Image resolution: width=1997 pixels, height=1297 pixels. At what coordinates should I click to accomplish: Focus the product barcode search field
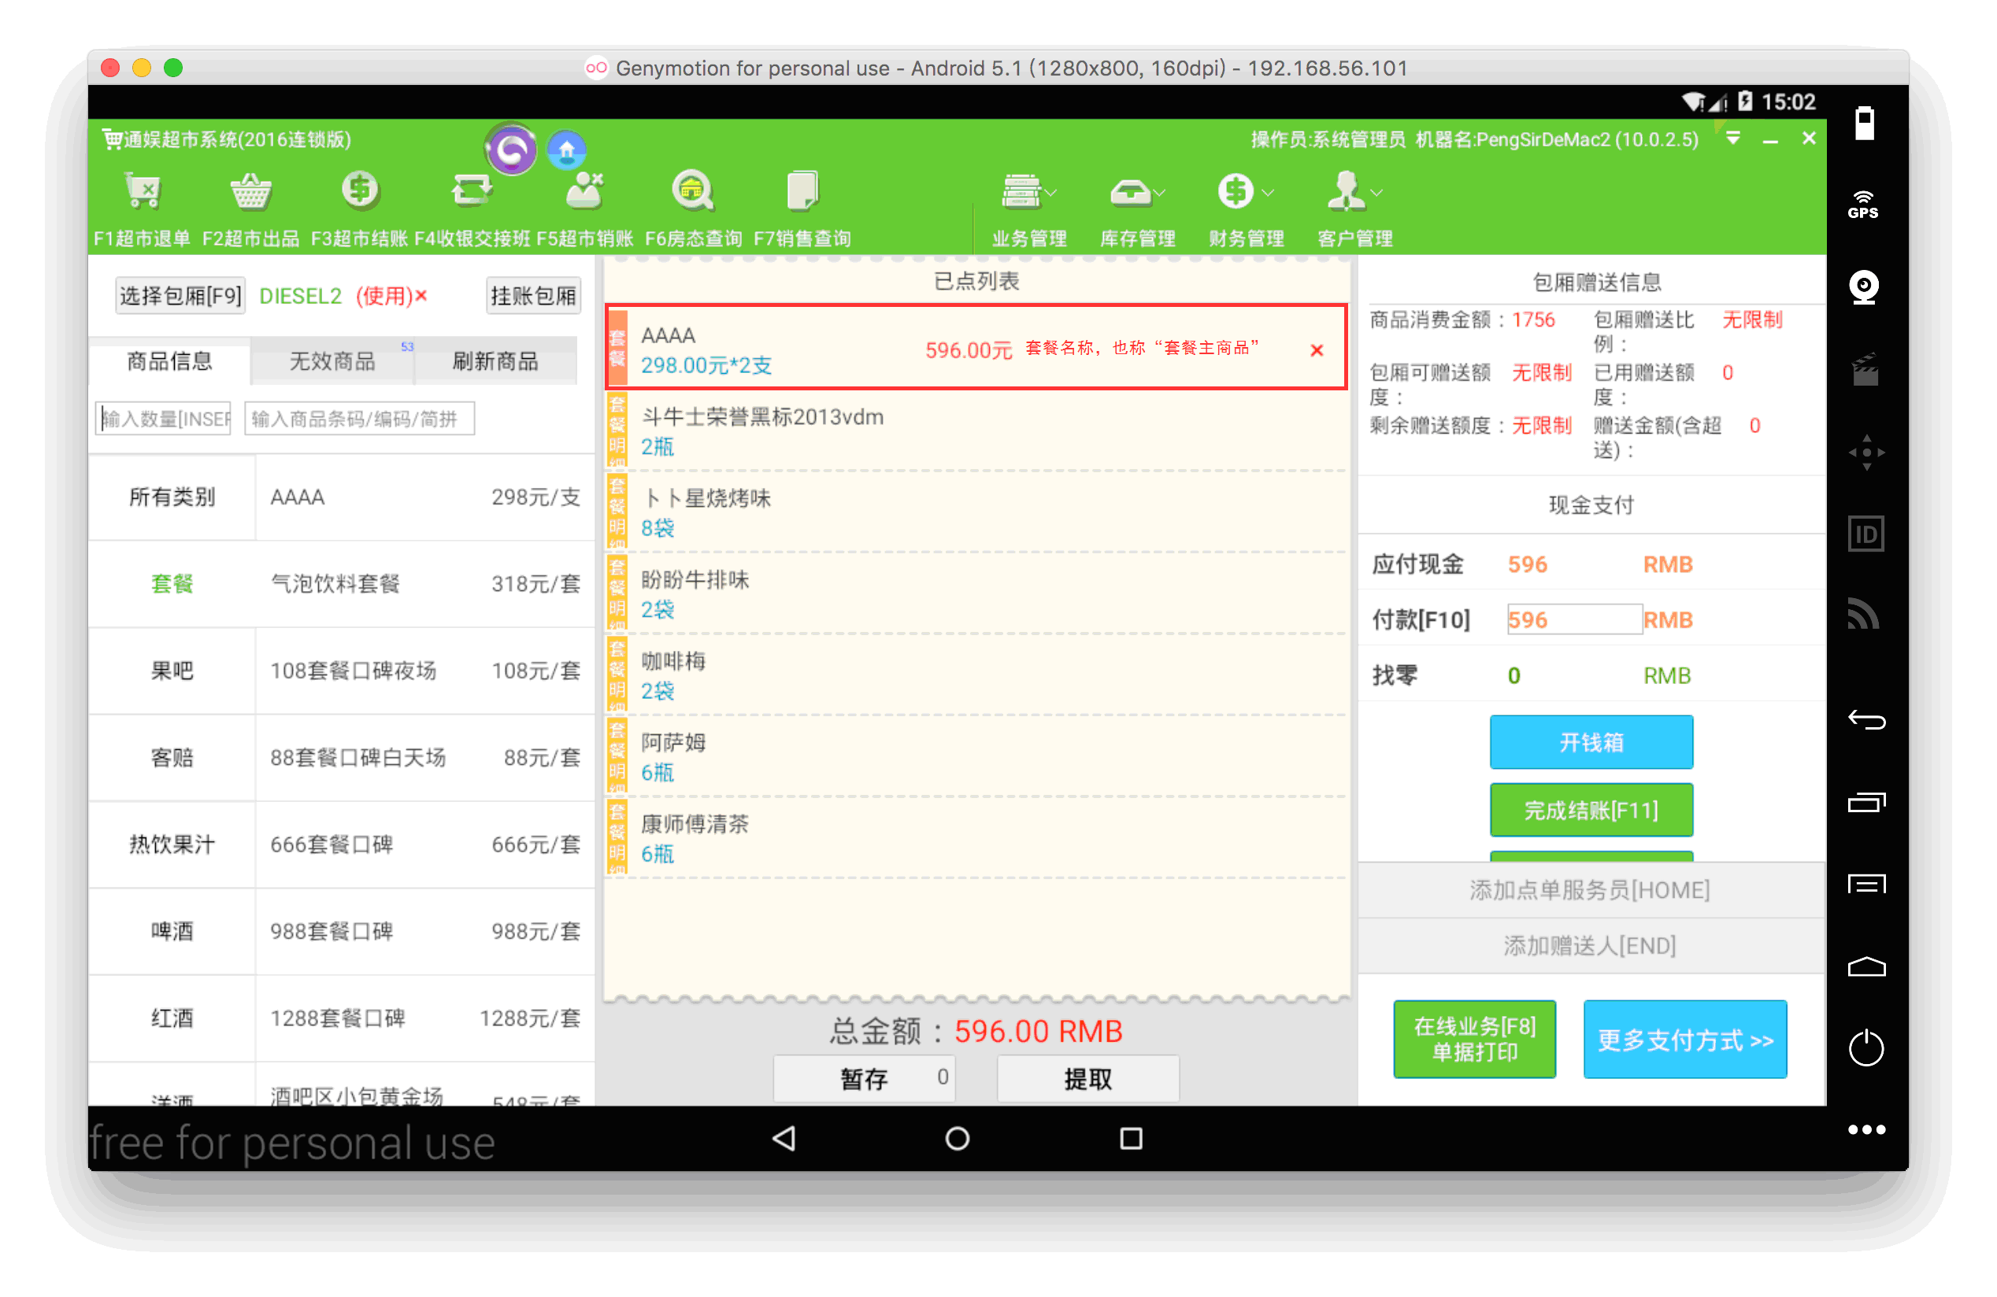coord(358,419)
